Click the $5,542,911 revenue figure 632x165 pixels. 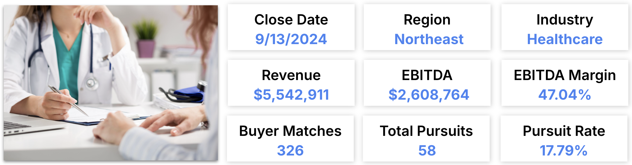[291, 95]
